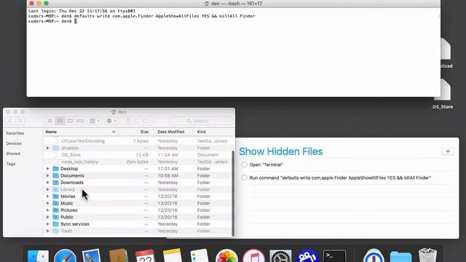
Task: Check off the Open "Terminal" reminder
Action: 245,164
